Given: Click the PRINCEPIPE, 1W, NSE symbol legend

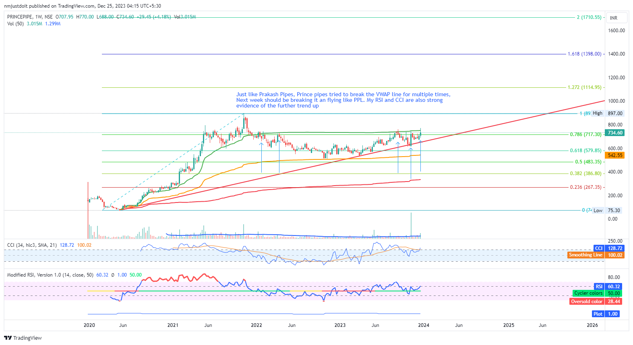Looking at the screenshot, I should pyautogui.click(x=30, y=17).
